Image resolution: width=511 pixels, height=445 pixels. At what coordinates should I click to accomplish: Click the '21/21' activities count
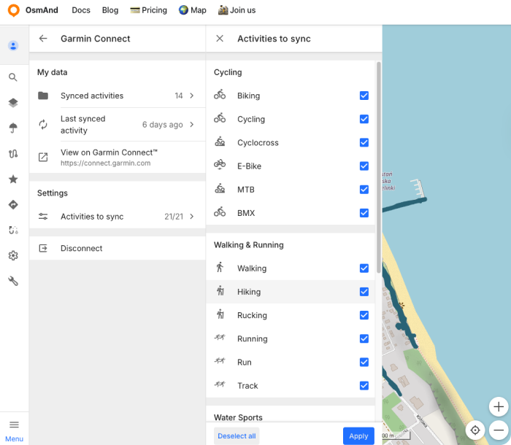point(174,217)
